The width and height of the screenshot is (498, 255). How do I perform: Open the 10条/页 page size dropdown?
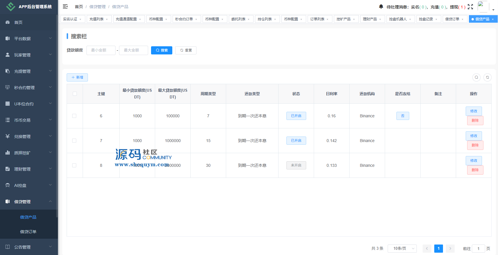pos(402,248)
